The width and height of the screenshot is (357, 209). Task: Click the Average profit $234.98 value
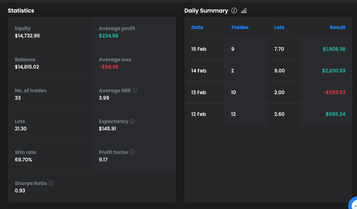(x=108, y=36)
